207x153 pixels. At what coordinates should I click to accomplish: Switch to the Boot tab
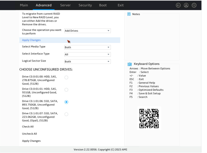(103, 5)
